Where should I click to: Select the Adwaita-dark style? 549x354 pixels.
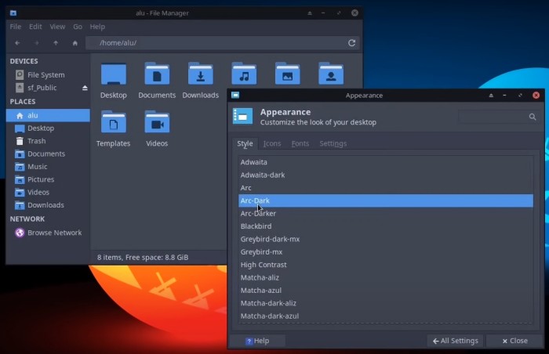tap(386, 175)
